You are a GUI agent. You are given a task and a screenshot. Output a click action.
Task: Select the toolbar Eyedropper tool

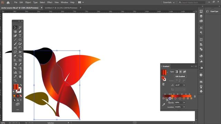tap(20, 64)
